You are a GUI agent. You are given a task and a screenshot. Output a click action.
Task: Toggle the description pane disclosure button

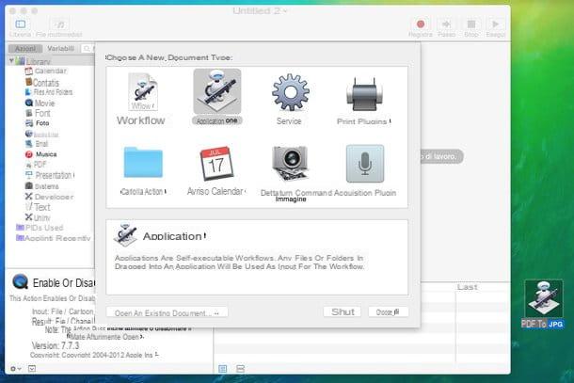(x=32, y=368)
